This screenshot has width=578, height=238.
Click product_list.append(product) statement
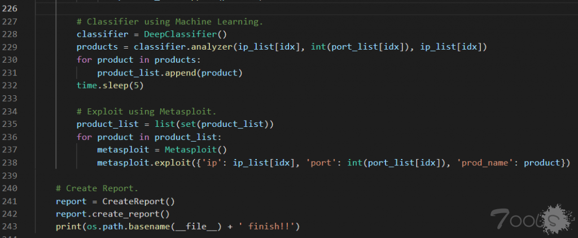[x=170, y=73]
